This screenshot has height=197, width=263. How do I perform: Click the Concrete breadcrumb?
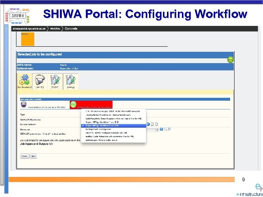71,29
